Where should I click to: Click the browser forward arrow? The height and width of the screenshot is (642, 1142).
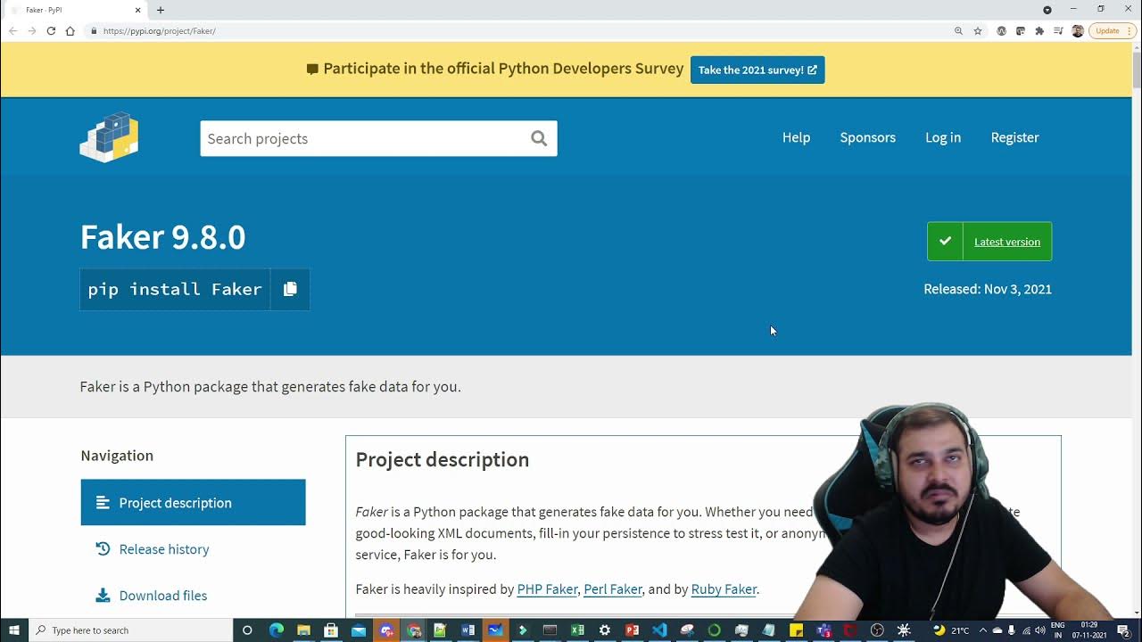point(32,31)
